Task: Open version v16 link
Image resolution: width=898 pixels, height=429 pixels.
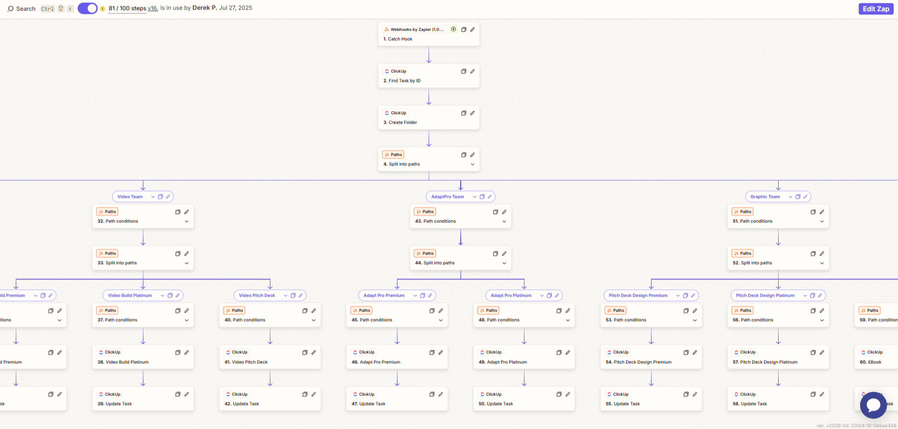Action: [153, 8]
